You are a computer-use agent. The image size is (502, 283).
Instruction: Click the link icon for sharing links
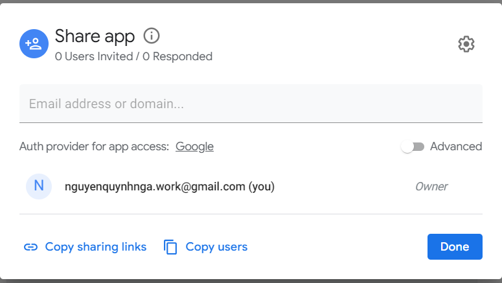tap(30, 247)
